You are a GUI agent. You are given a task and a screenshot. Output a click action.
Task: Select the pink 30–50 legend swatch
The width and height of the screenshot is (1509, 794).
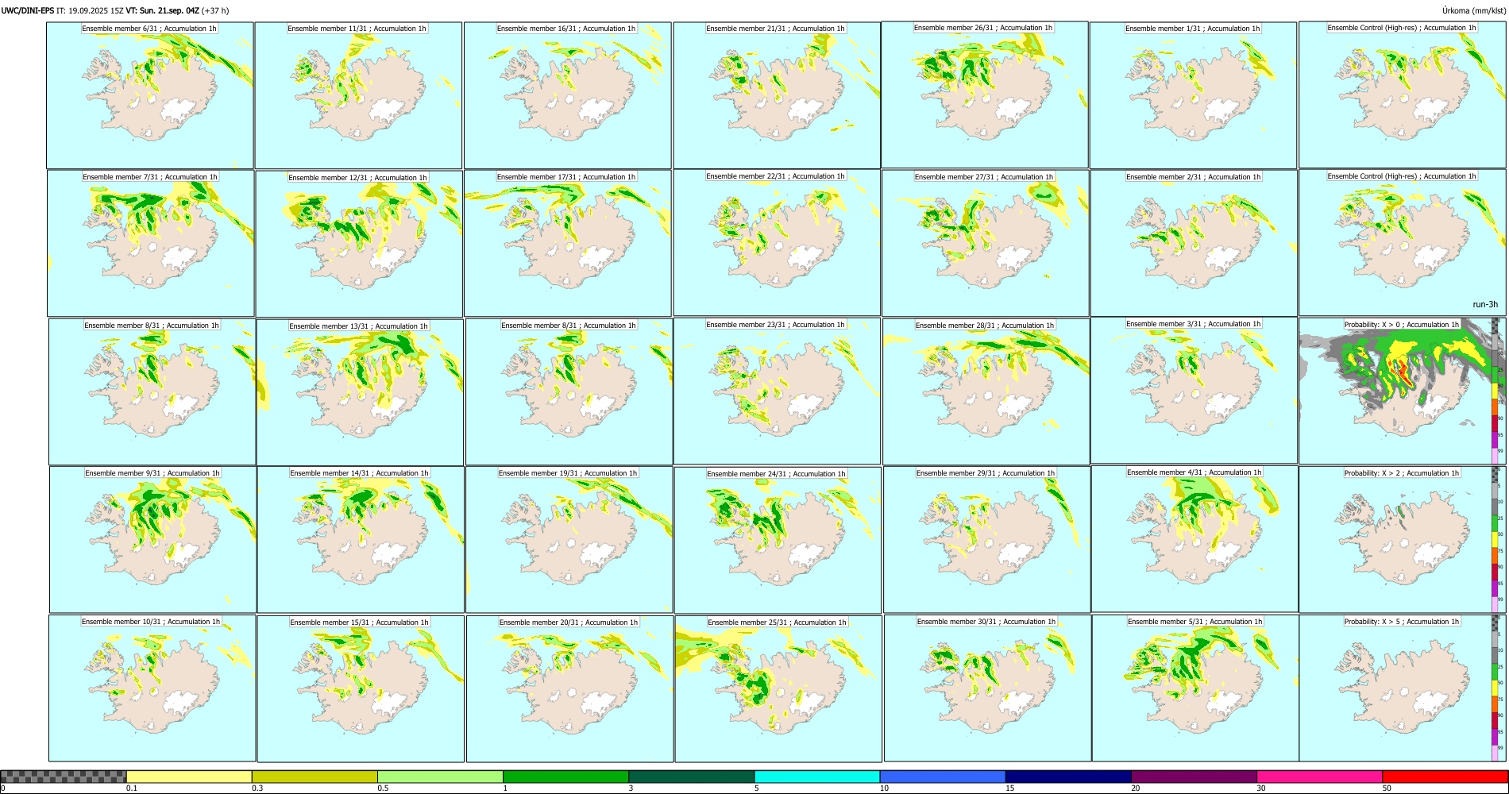coord(1319,777)
